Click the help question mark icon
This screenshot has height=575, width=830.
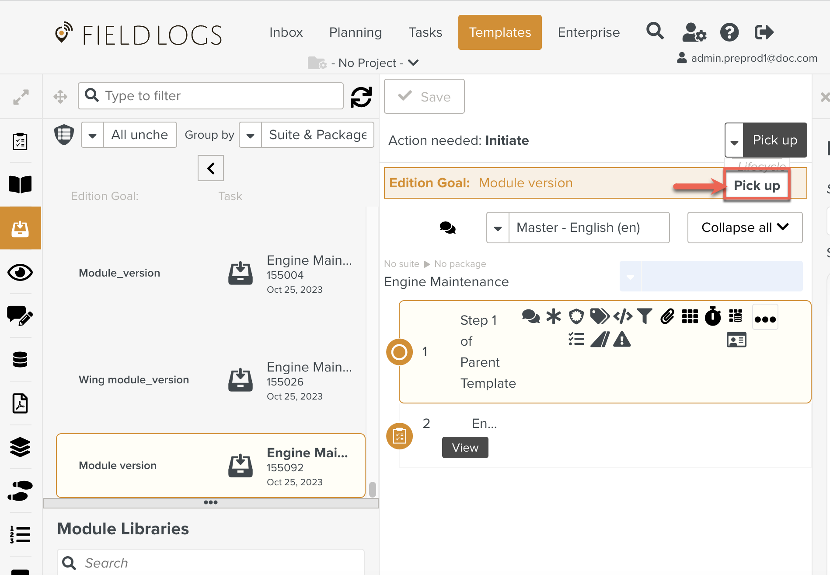pos(729,32)
